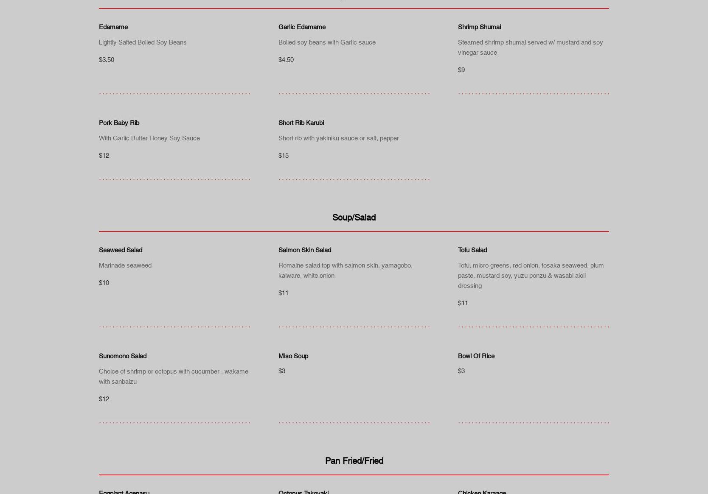708x494 pixels.
Task: Click the Salmon Skin Salad description
Action: [x=346, y=270]
